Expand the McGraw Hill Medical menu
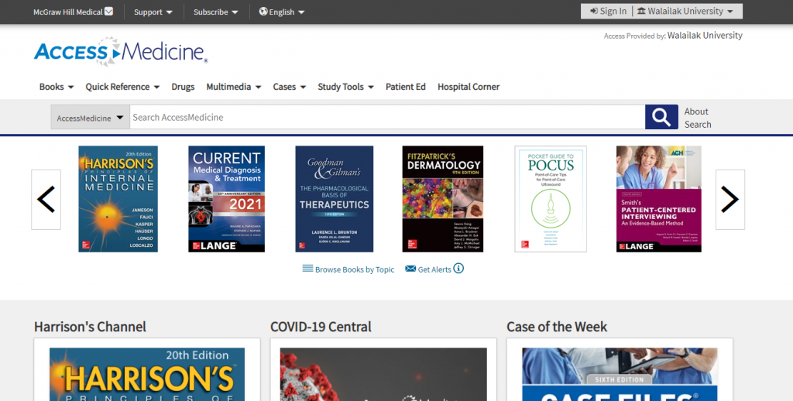 pyautogui.click(x=73, y=12)
